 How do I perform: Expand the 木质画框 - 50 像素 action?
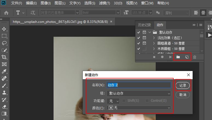pos(154,49)
